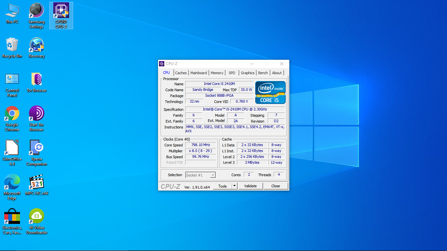This screenshot has height=251, width=447.
Task: Click the Validate button
Action: (x=250, y=186)
